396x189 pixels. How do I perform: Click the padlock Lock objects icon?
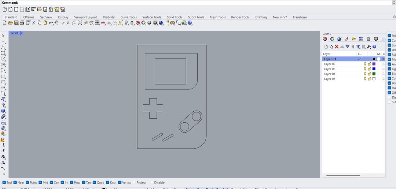pyautogui.click(x=132, y=23)
